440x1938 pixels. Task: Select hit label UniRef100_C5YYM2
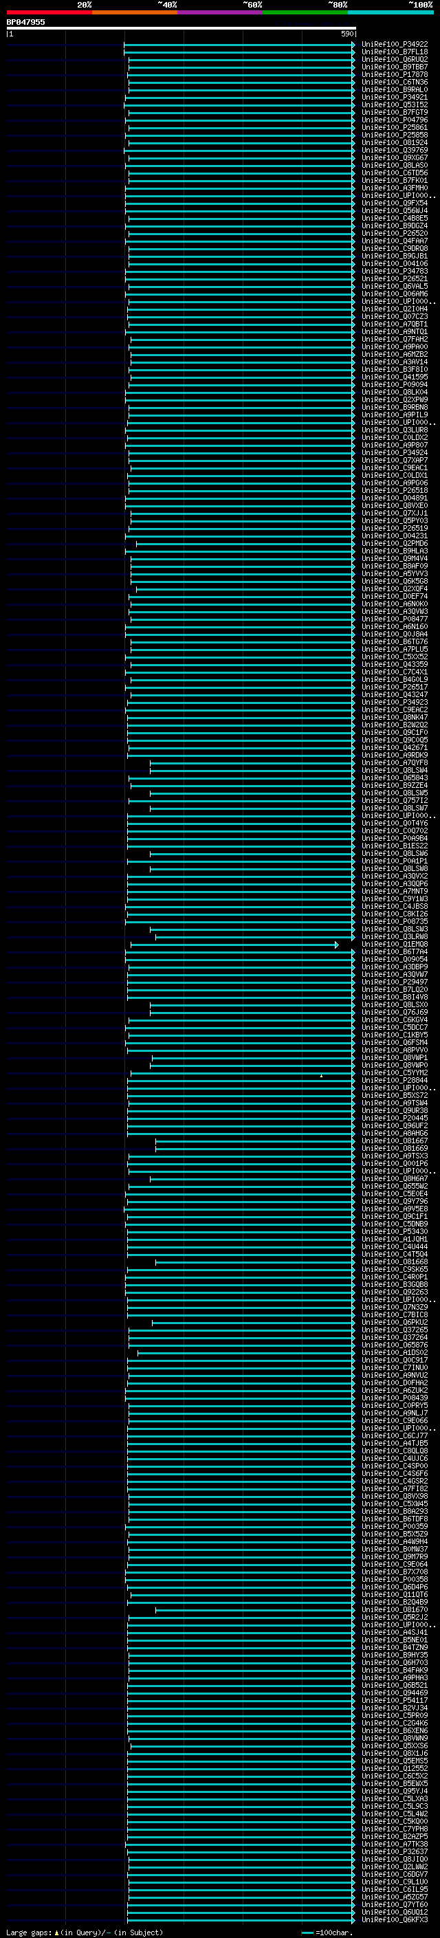coord(394,1073)
